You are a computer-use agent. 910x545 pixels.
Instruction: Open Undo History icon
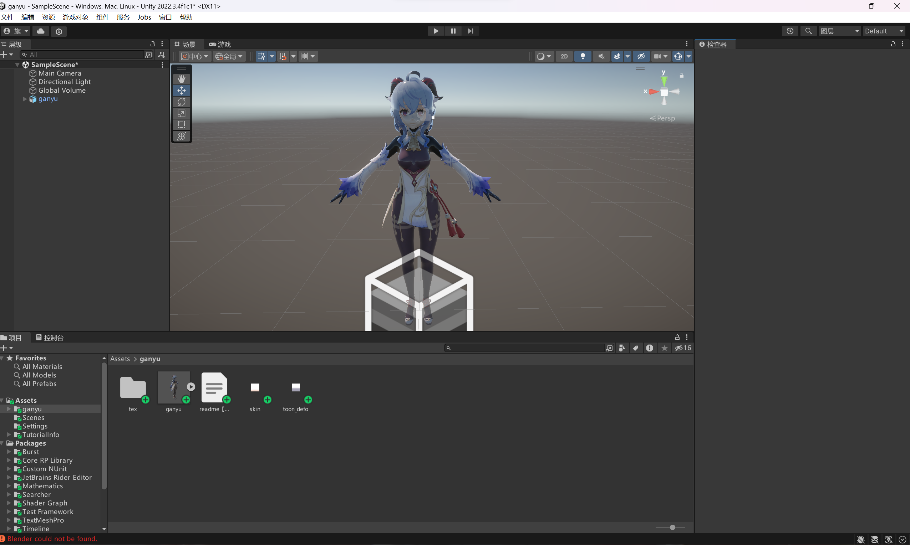tap(790, 31)
